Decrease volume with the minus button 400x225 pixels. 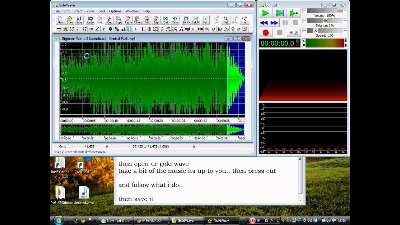305,11
